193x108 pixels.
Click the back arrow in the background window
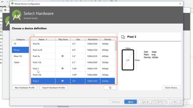click(2, 2)
